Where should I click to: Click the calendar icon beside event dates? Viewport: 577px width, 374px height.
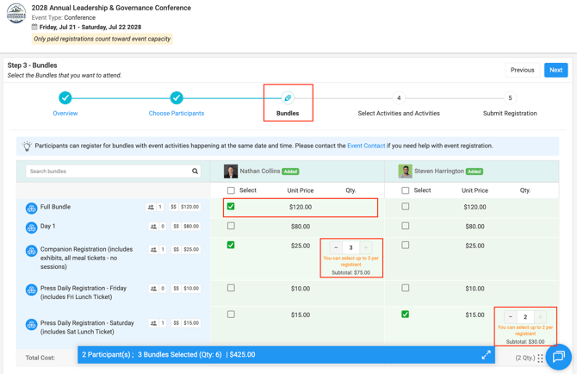point(34,27)
